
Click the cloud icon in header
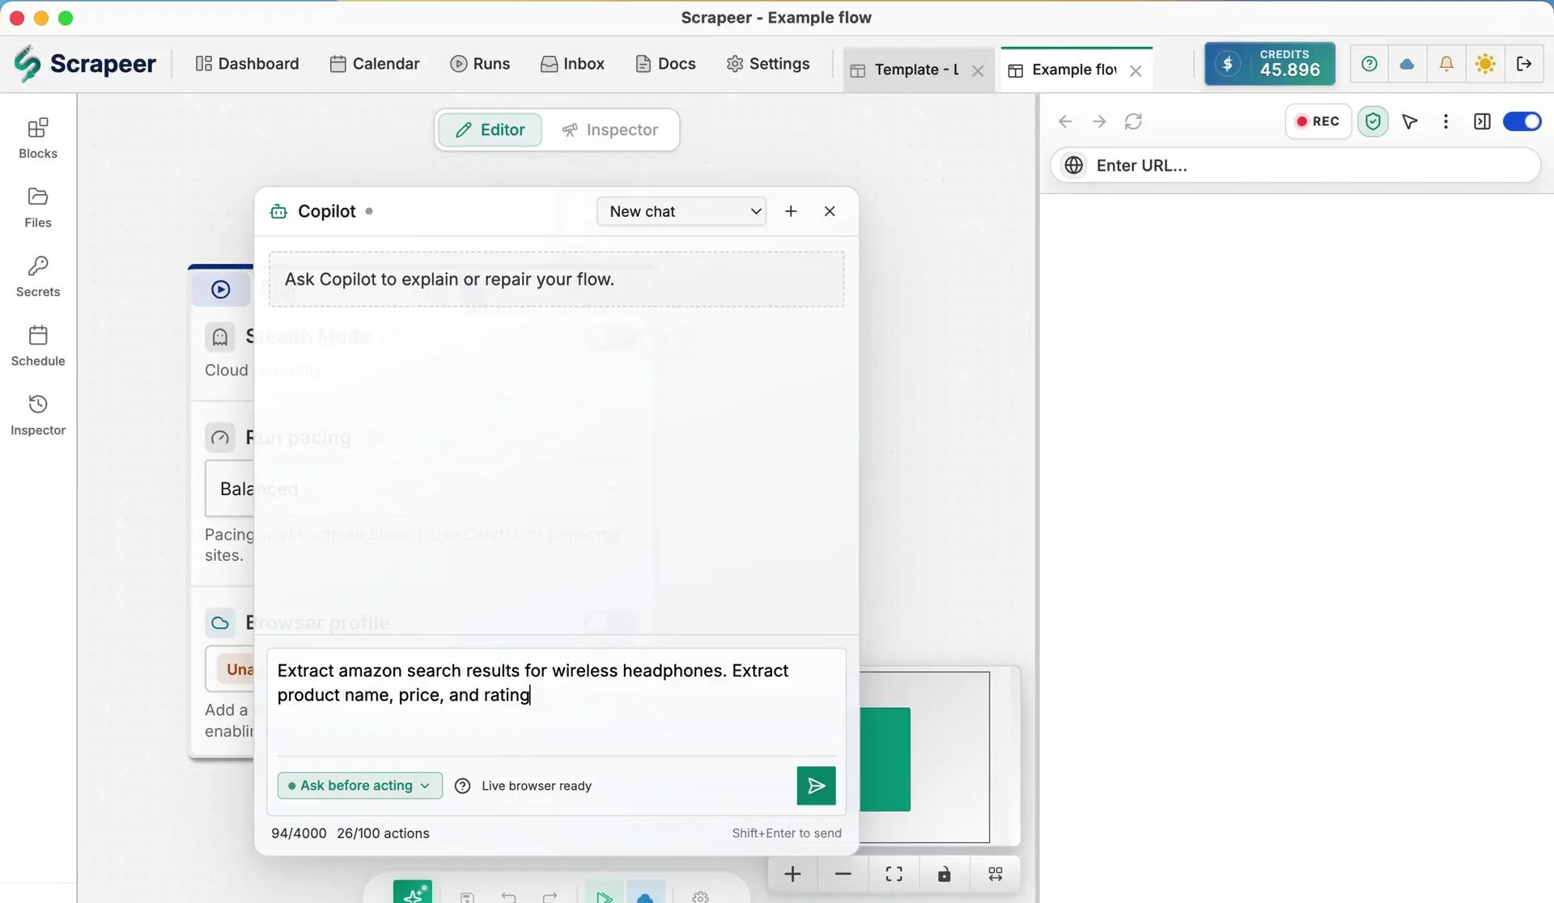coord(1408,64)
